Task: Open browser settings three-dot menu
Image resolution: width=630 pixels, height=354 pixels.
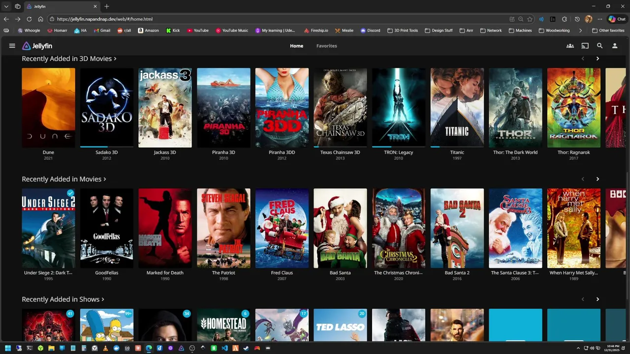Action: pyautogui.click(x=600, y=19)
